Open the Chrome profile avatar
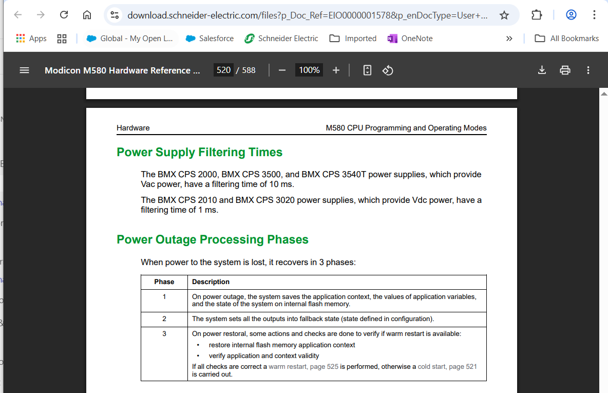 click(571, 15)
